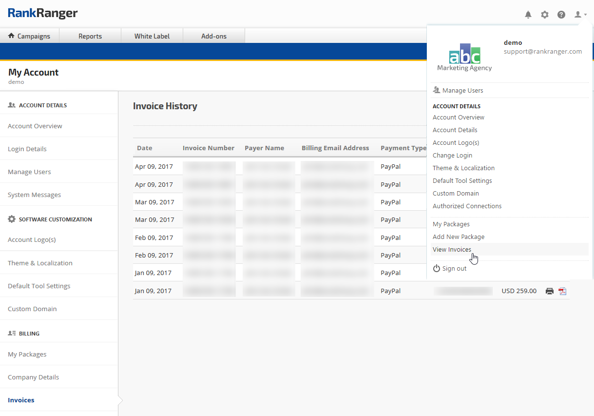The image size is (594, 416).
Task: Go to Company Details in the sidebar
Action: click(33, 377)
